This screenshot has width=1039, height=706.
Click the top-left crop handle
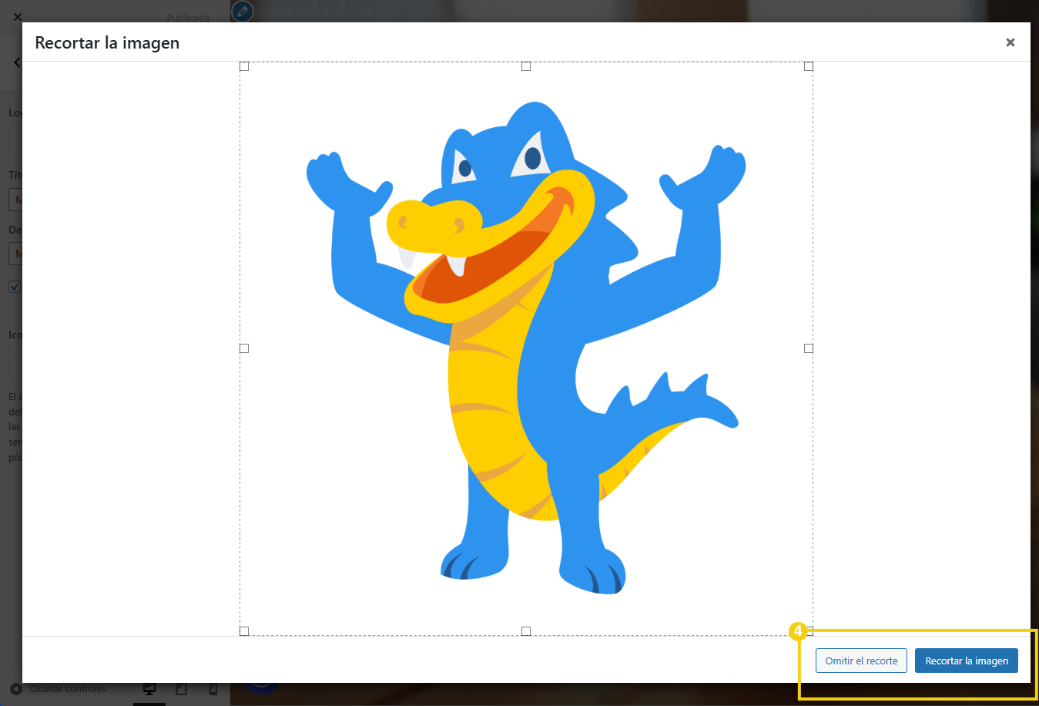tap(244, 66)
